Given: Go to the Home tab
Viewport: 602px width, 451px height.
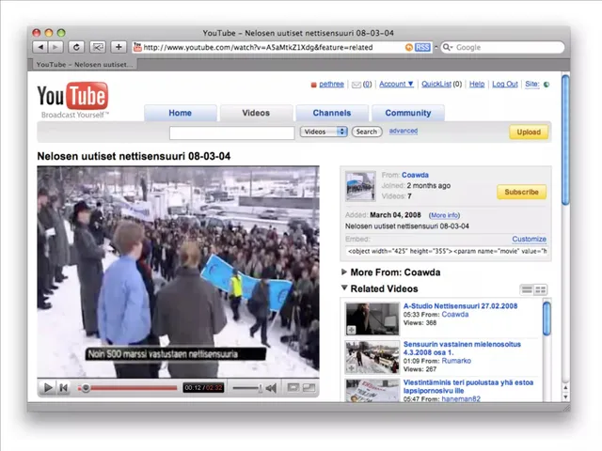Looking at the screenshot, I should coord(180,113).
